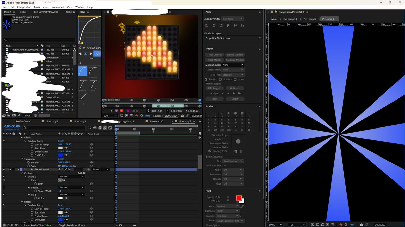Hide Shape Layer 6 with eye icon
The height and width of the screenshot is (227, 405).
pos(4,169)
